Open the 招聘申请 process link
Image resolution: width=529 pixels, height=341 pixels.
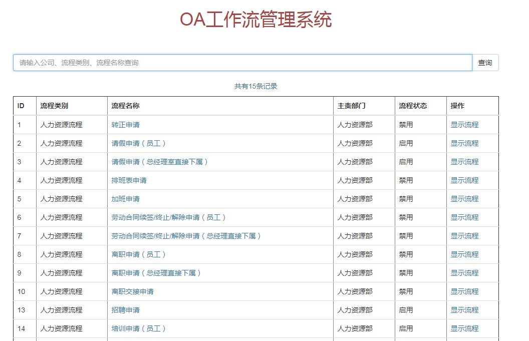point(126,310)
